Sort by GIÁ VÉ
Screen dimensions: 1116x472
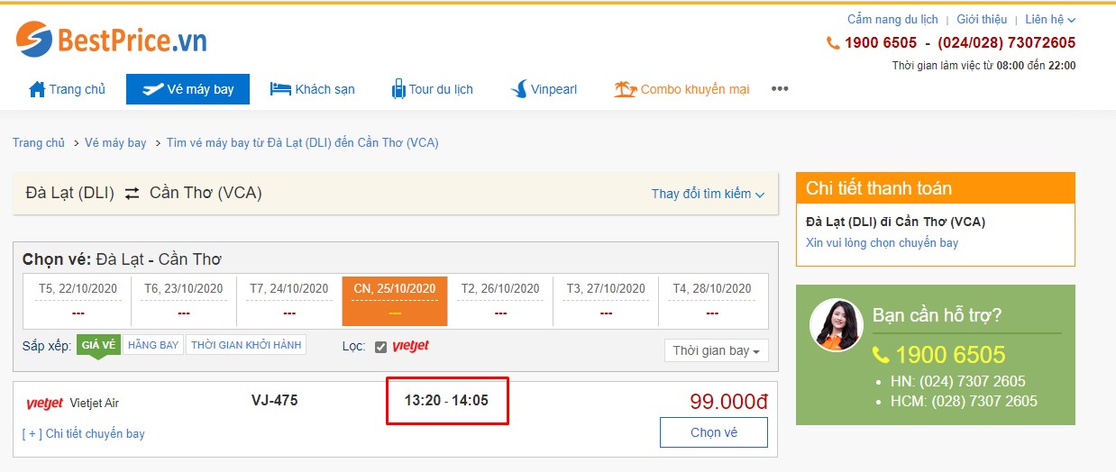(98, 345)
